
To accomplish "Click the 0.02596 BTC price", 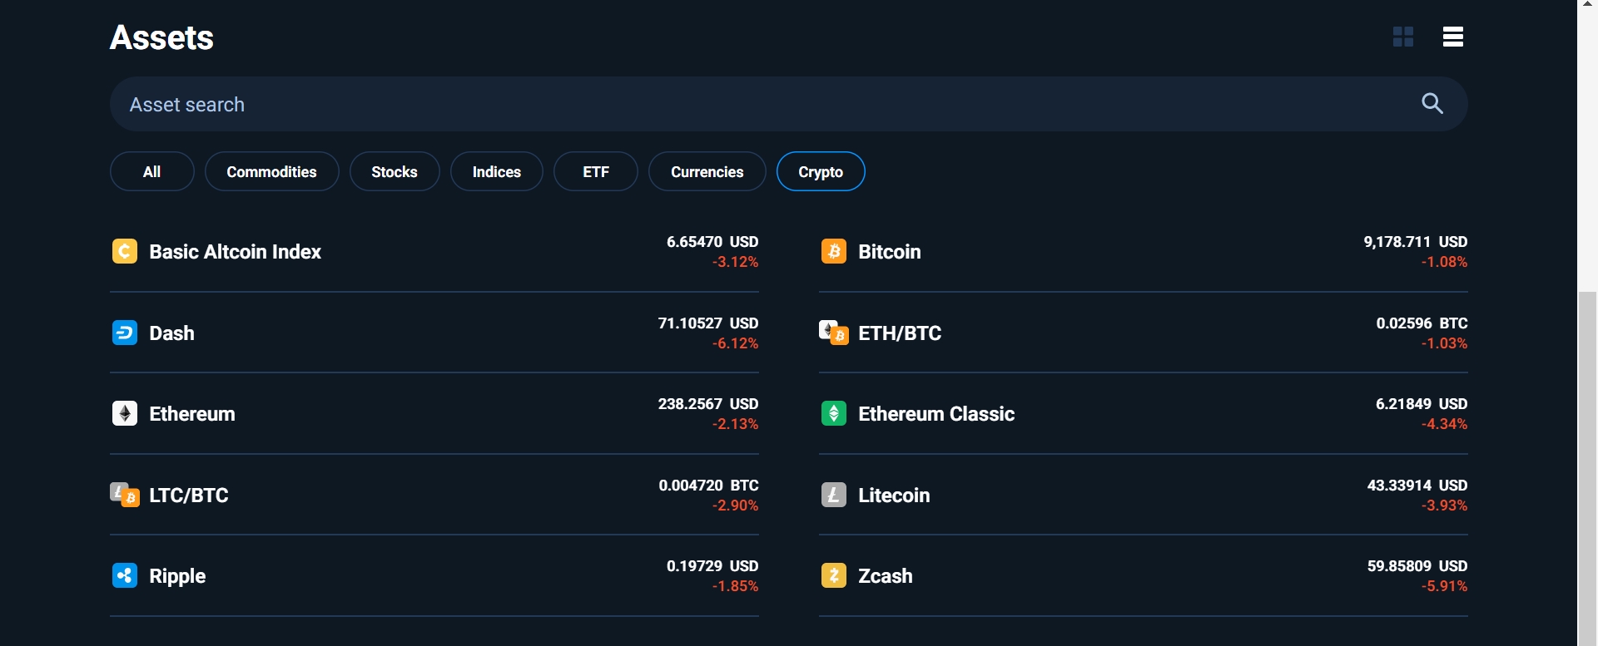I will pos(1422,323).
